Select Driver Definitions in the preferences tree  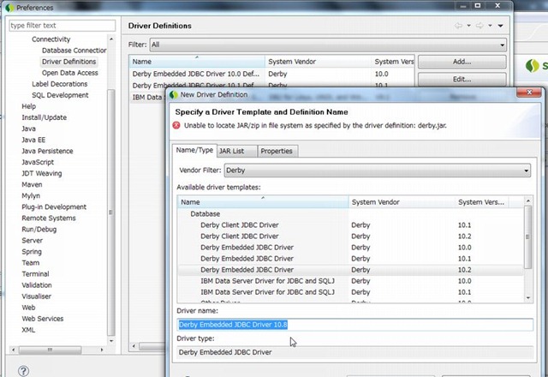click(x=68, y=62)
